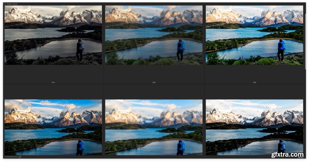Apply the CN2 preset preview image
The height and width of the screenshot is (162, 309).
pyautogui.click(x=154, y=35)
